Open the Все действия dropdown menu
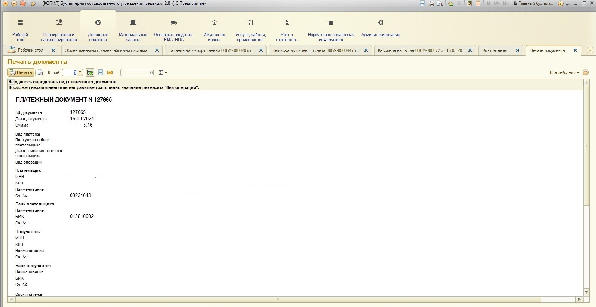Viewport: 596px width, 307px height. [x=564, y=72]
